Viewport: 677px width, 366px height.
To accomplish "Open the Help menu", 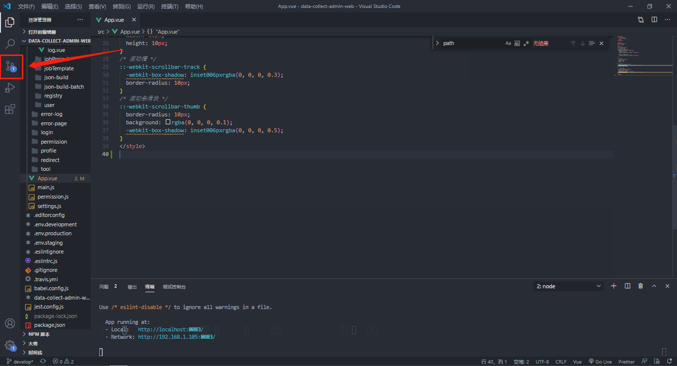I will tap(194, 6).
